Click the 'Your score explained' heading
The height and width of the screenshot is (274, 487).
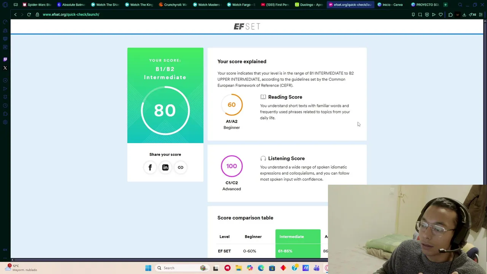pyautogui.click(x=242, y=62)
